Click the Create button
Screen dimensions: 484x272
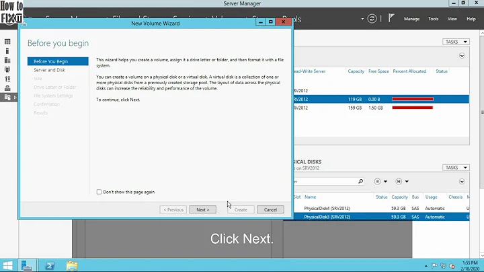click(x=241, y=209)
